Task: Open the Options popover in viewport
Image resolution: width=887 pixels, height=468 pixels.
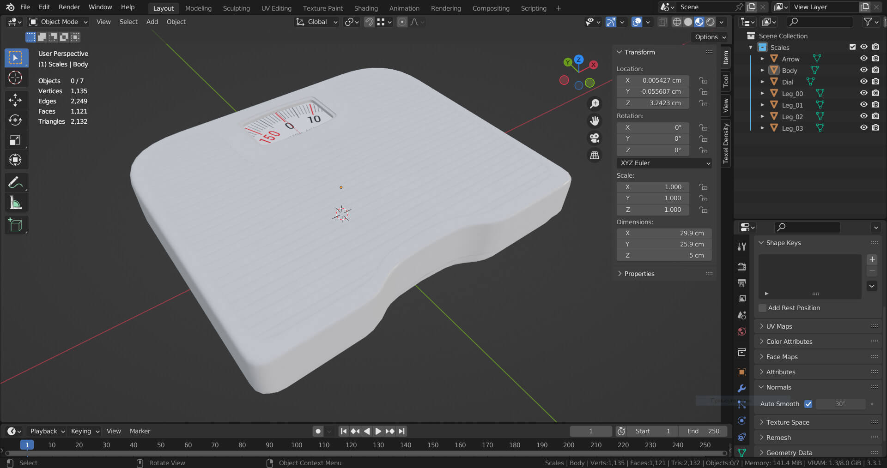Action: 710,37
